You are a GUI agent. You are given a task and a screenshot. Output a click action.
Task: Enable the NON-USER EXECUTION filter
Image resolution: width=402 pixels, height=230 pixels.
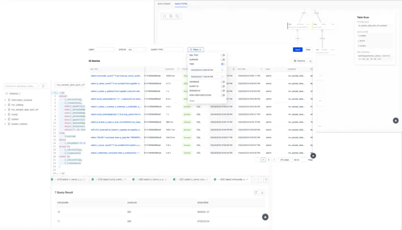[x=223, y=95]
